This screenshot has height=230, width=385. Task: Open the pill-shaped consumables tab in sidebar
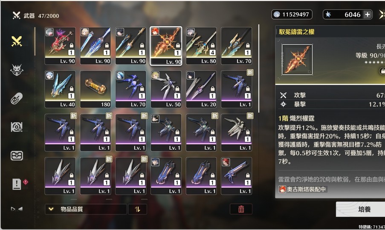point(17,98)
